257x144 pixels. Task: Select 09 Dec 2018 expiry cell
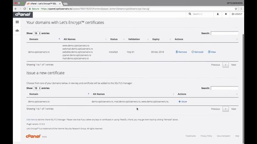pyautogui.click(x=157, y=52)
